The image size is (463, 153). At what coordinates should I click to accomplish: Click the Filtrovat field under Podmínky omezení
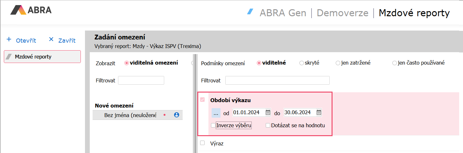(277, 80)
